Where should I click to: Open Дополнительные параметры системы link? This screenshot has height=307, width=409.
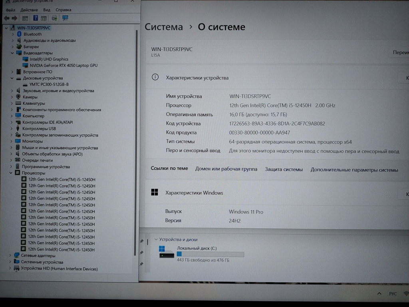click(x=354, y=170)
